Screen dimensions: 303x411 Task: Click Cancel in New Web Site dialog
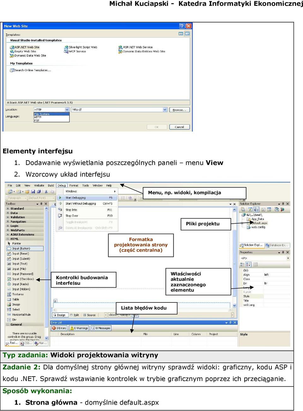click(179, 127)
